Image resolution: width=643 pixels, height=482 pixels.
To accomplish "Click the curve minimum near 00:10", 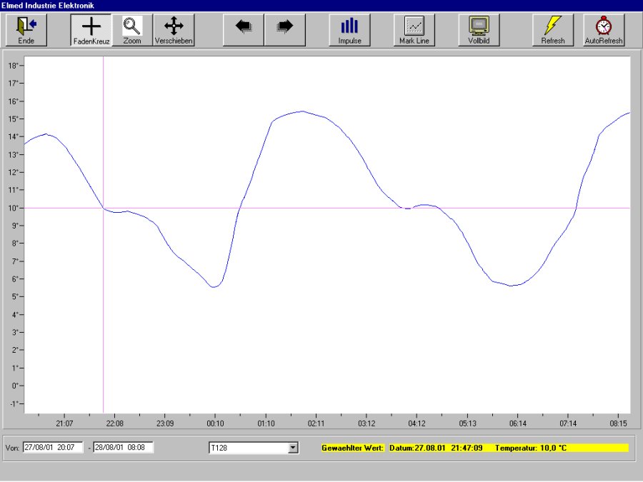I will [x=214, y=286].
